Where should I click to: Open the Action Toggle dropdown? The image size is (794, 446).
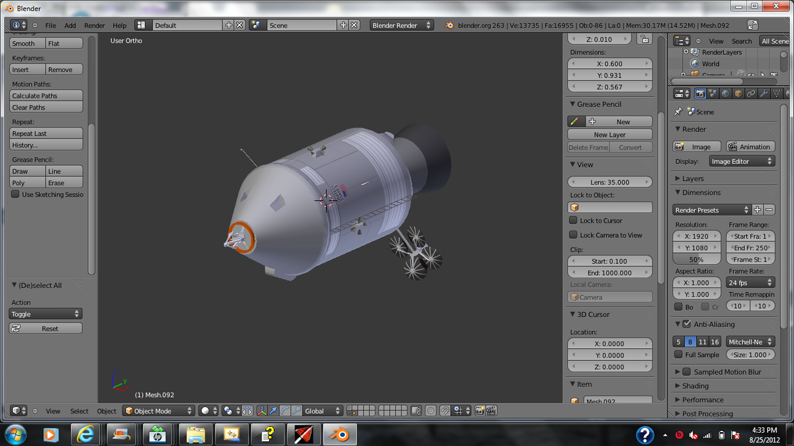pyautogui.click(x=46, y=314)
